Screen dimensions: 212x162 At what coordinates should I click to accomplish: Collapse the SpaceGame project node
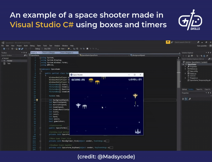(183, 64)
